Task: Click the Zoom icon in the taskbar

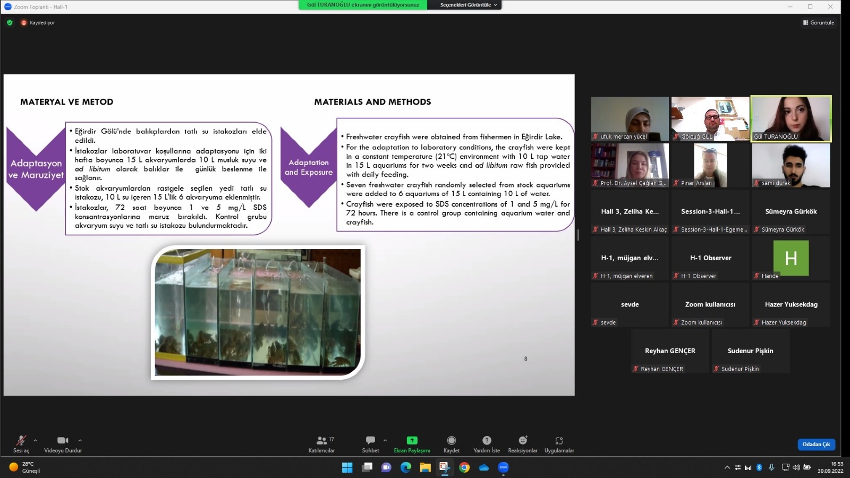Action: coord(504,467)
